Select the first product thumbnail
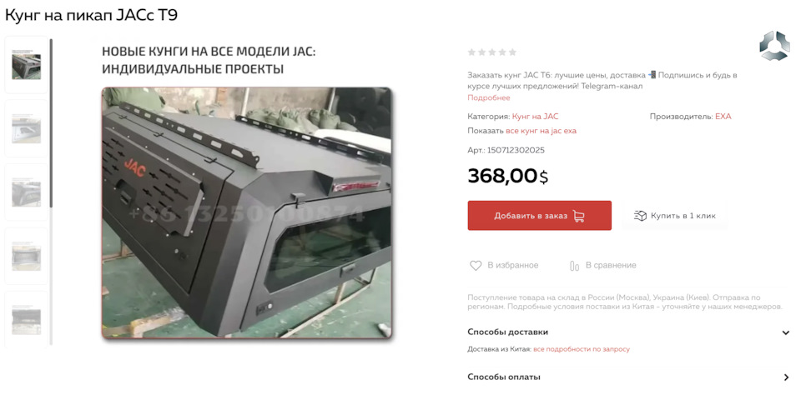This screenshot has width=801, height=395. pyautogui.click(x=27, y=65)
